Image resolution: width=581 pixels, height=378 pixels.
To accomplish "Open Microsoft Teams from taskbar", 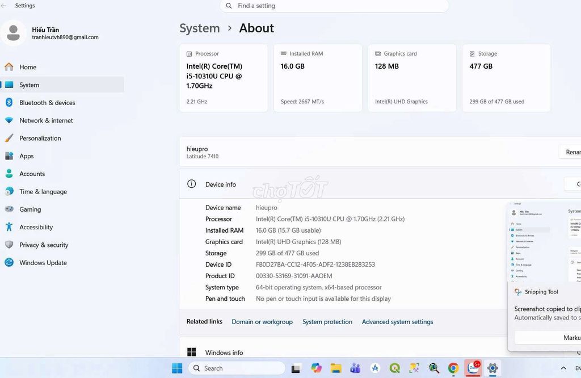I will 355,368.
